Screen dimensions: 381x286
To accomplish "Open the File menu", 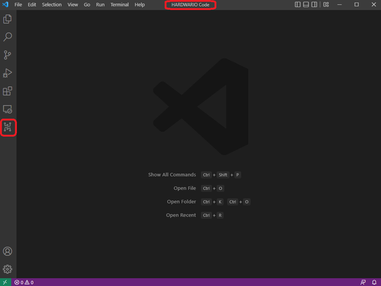I will click(x=18, y=5).
